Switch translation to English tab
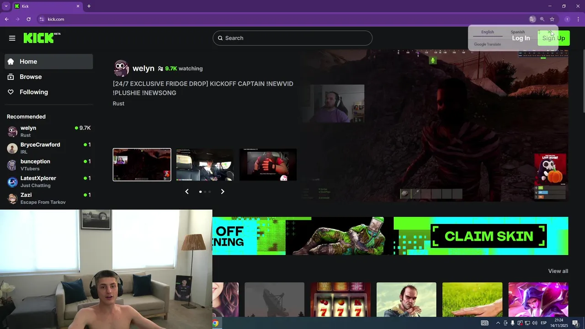585x329 pixels. coord(487,32)
